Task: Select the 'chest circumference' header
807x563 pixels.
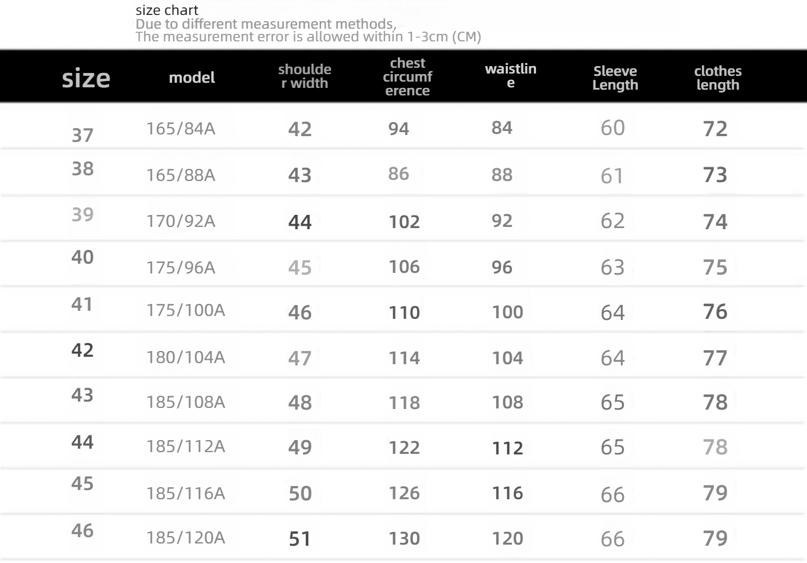Action: point(408,76)
